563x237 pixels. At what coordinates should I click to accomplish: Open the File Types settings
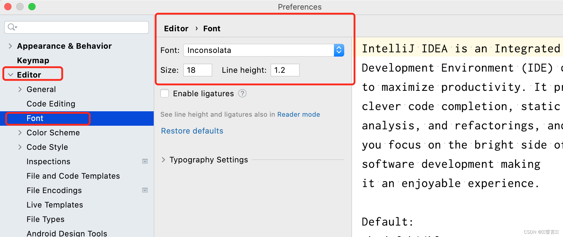[x=46, y=219]
